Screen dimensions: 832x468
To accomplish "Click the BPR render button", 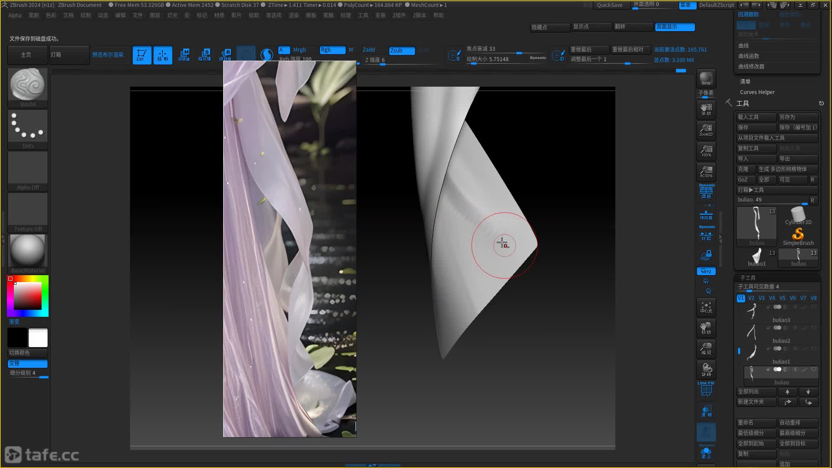I will [706, 78].
